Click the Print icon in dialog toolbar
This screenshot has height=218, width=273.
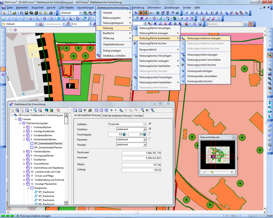point(90,110)
